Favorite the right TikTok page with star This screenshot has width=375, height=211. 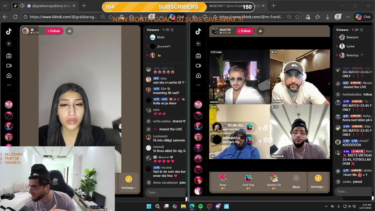(x=297, y=17)
